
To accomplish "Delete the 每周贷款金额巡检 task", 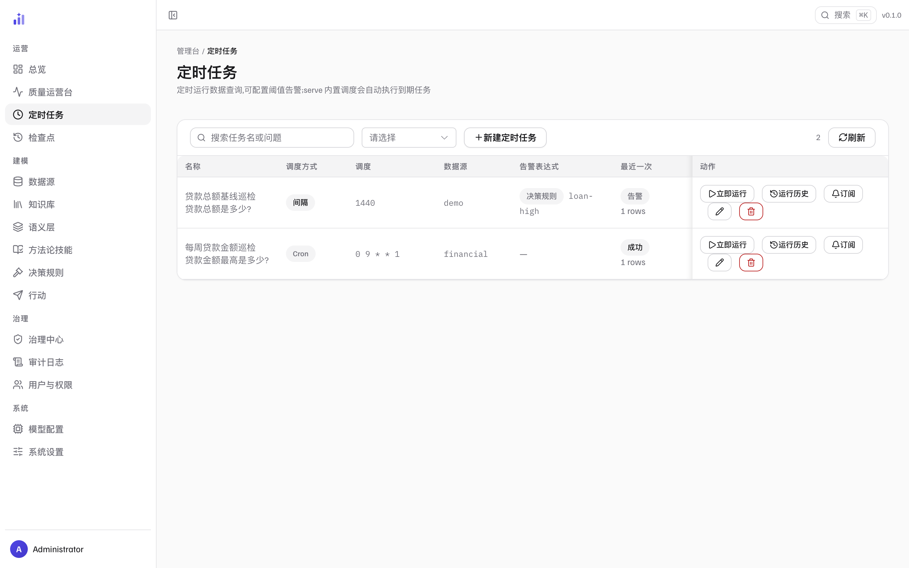I will (751, 263).
